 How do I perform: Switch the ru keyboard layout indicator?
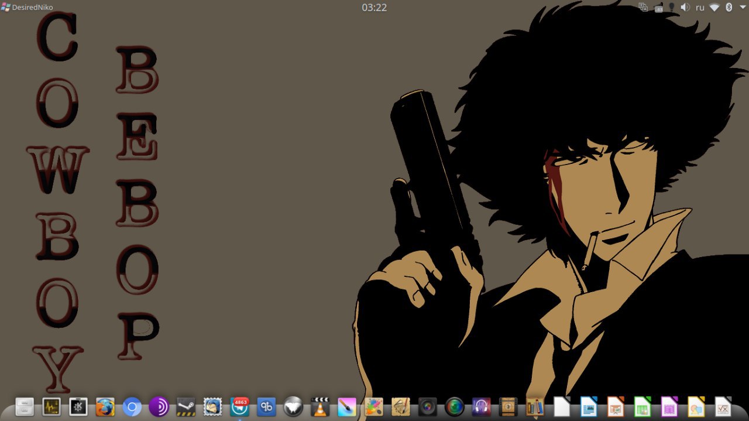coord(700,8)
